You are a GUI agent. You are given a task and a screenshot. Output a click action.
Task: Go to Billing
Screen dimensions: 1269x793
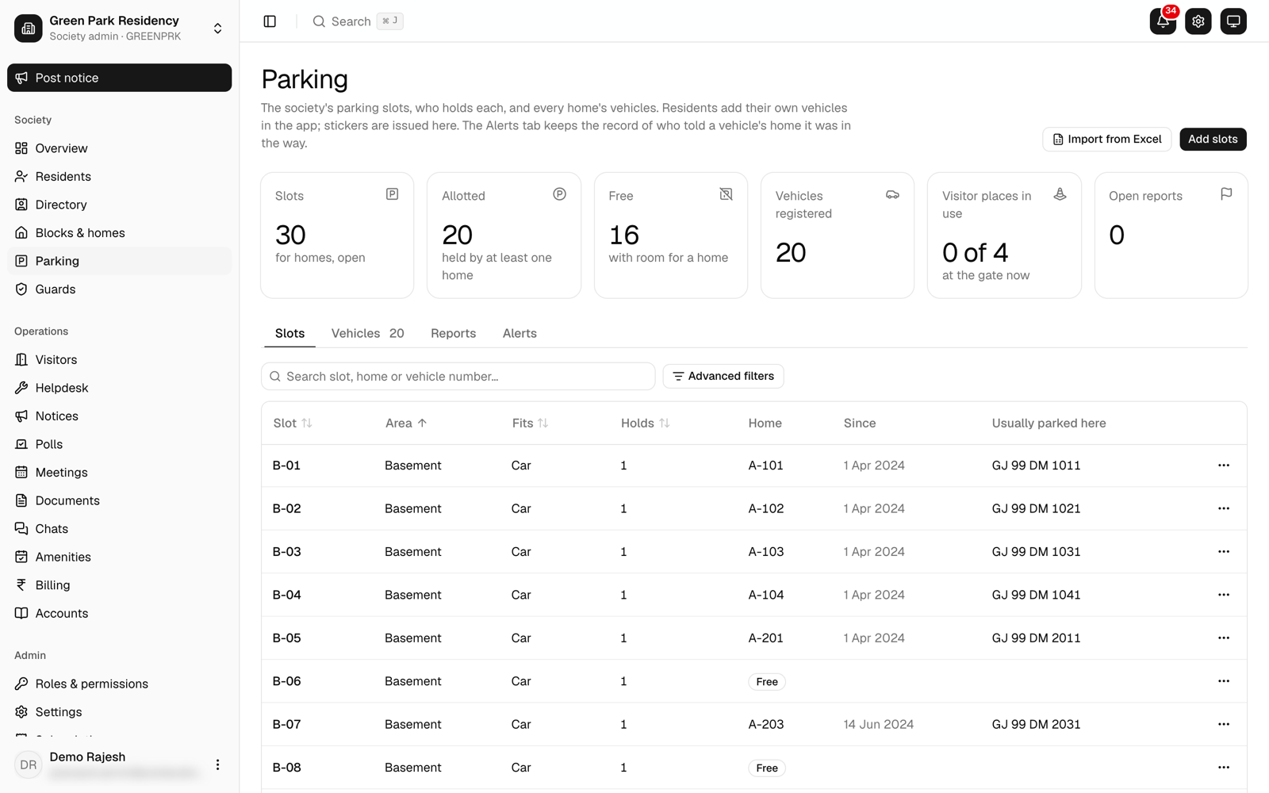pos(119,585)
